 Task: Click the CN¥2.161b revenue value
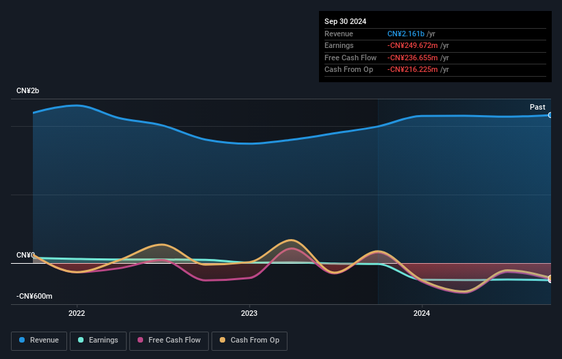point(406,34)
